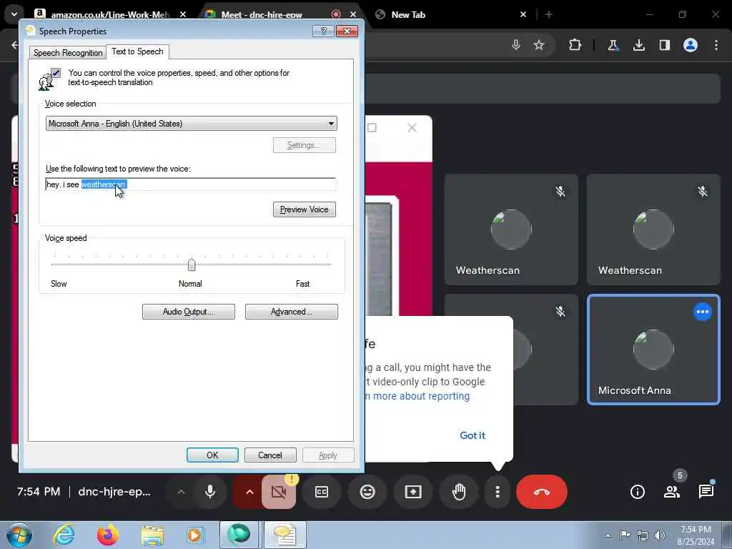Raise hand in the meeting
732x549 pixels.
(x=459, y=492)
